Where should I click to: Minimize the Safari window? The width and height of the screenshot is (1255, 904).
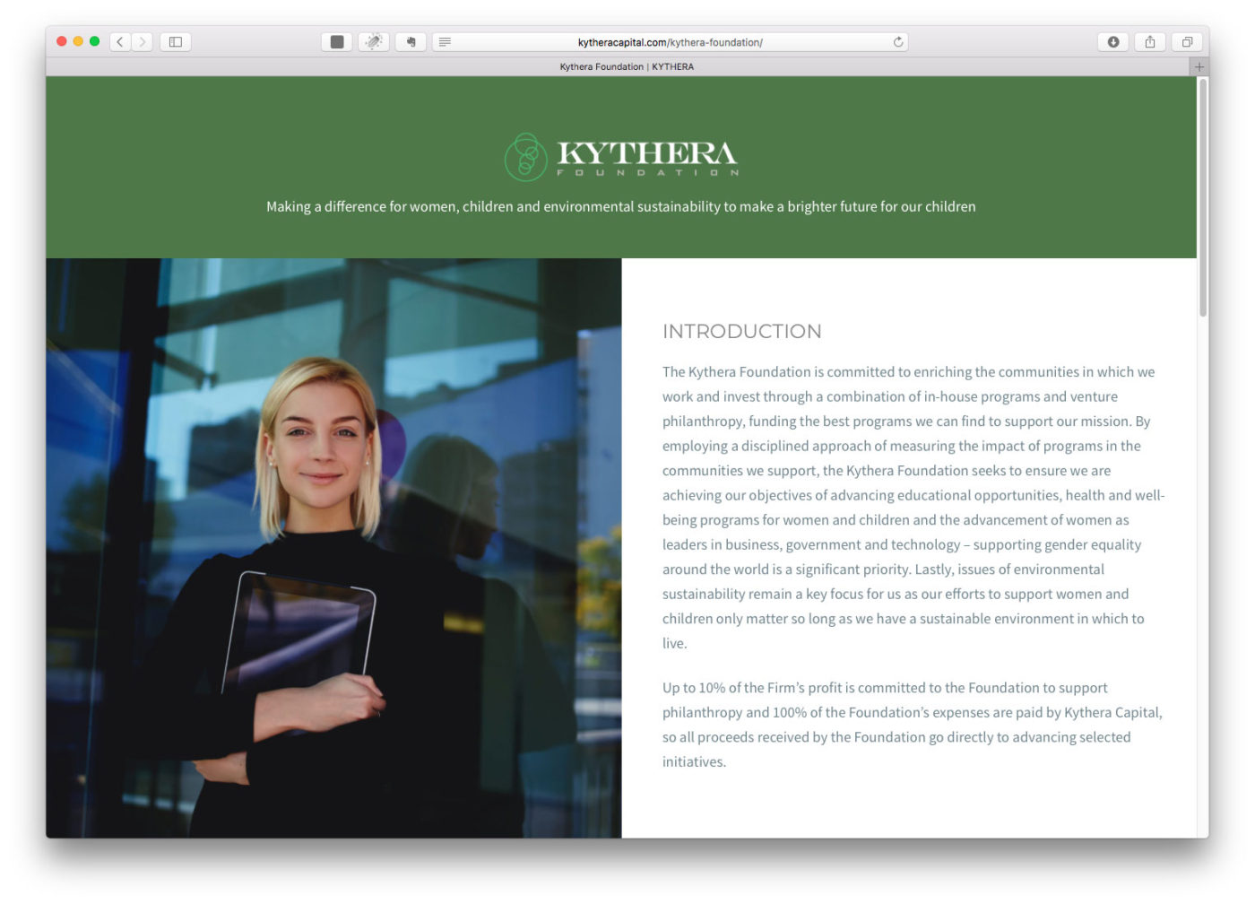click(x=78, y=41)
